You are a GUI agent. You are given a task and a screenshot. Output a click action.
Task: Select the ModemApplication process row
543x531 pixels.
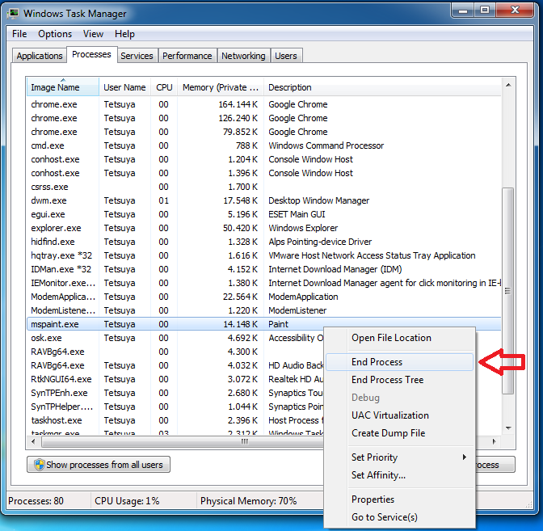(264, 297)
